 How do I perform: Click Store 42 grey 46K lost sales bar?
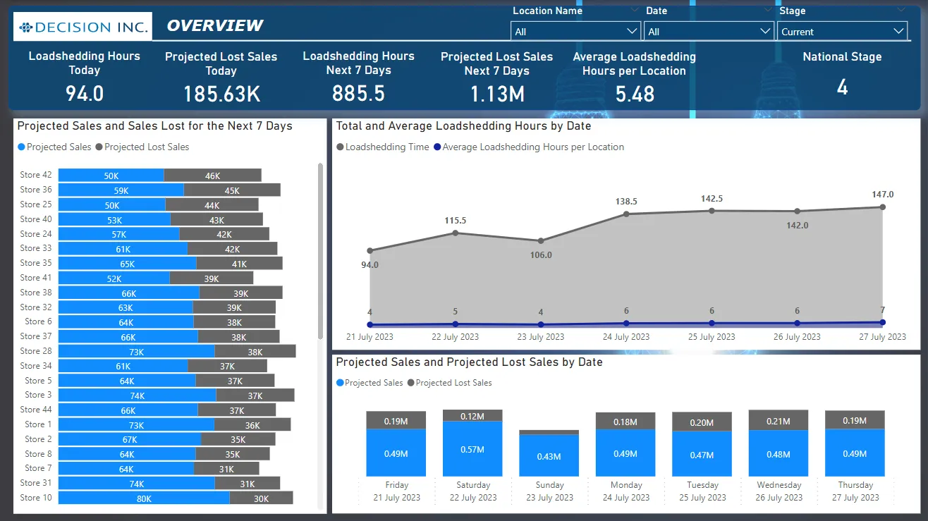[x=213, y=176]
